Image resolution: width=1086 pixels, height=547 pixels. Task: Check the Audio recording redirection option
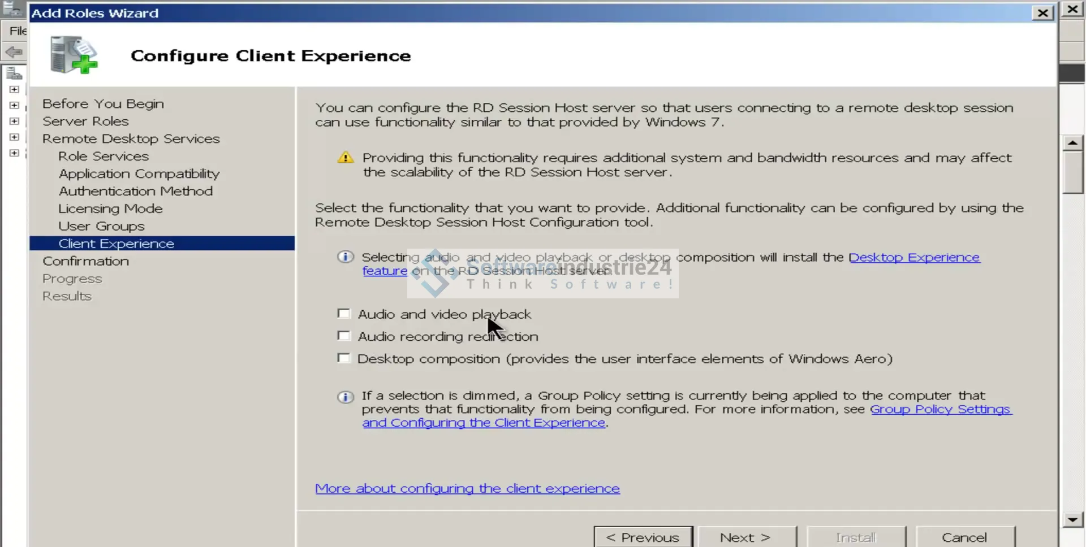click(343, 336)
